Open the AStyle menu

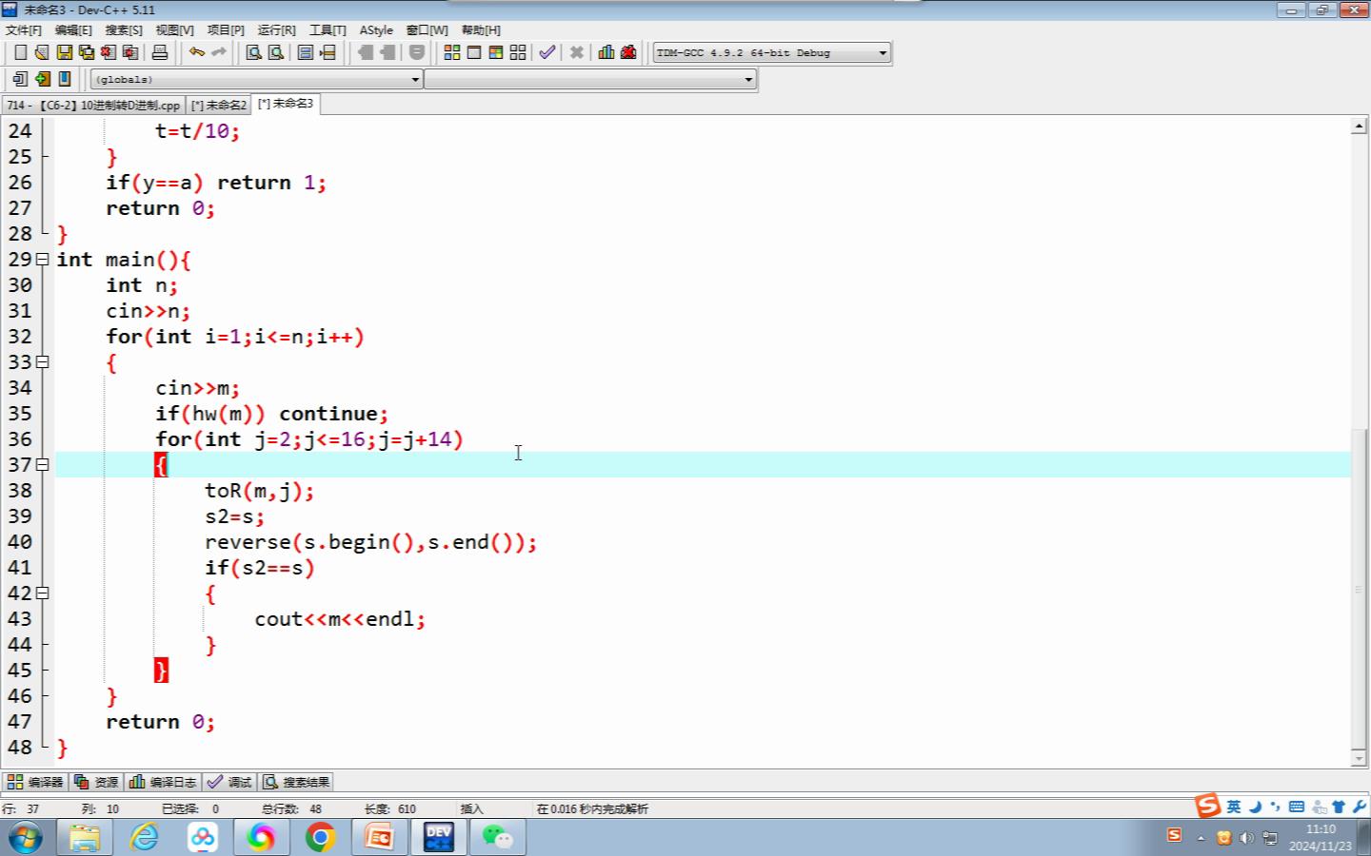[x=376, y=30]
